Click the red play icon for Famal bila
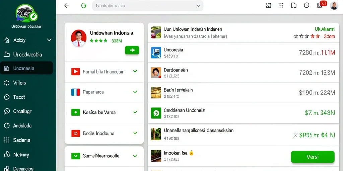The width and height of the screenshot is (343, 171). 75,71
